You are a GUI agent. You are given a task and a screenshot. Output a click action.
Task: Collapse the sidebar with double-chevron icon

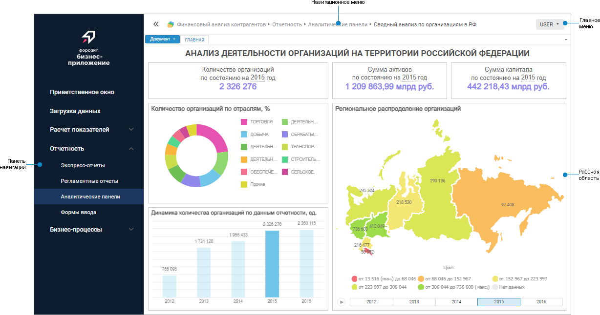click(x=156, y=24)
